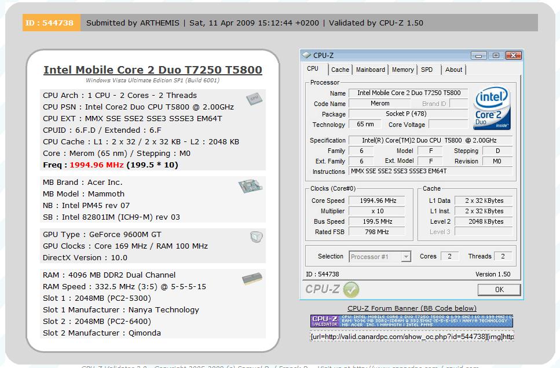This screenshot has height=368, width=560.
Task: Click the Rated FSB value 798 MHz
Action: tap(378, 232)
